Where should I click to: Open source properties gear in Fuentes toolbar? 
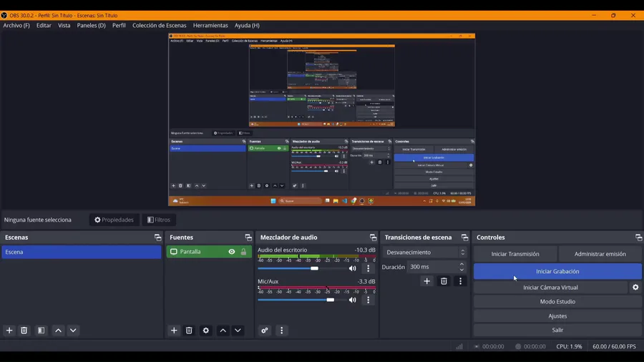[206, 331]
